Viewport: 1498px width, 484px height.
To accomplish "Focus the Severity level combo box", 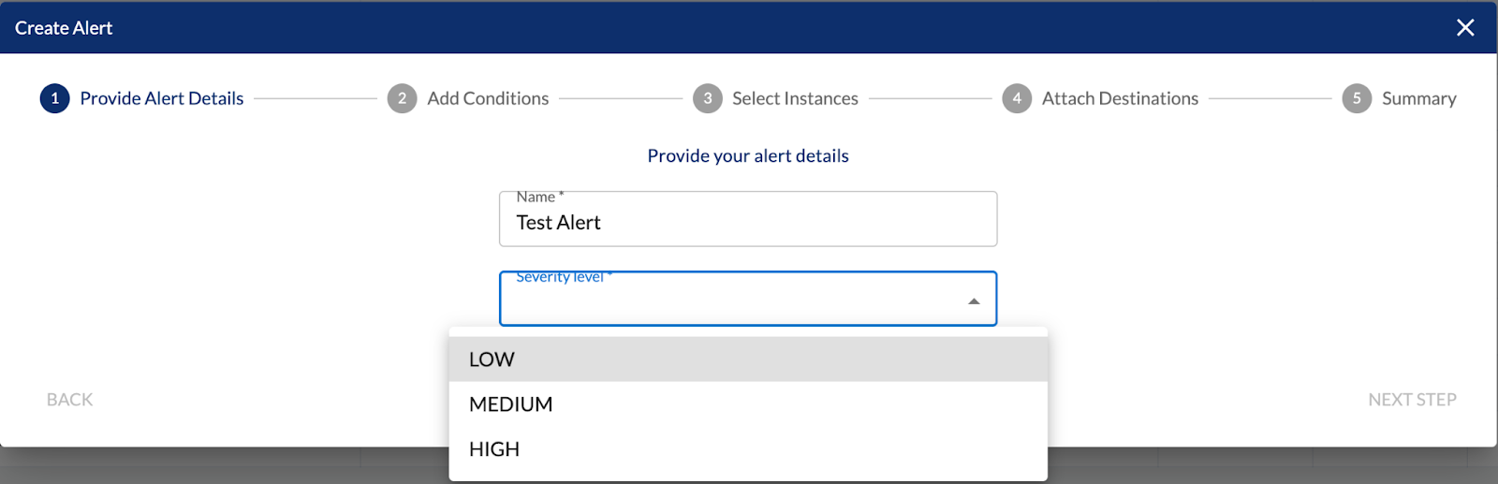I will tap(748, 299).
